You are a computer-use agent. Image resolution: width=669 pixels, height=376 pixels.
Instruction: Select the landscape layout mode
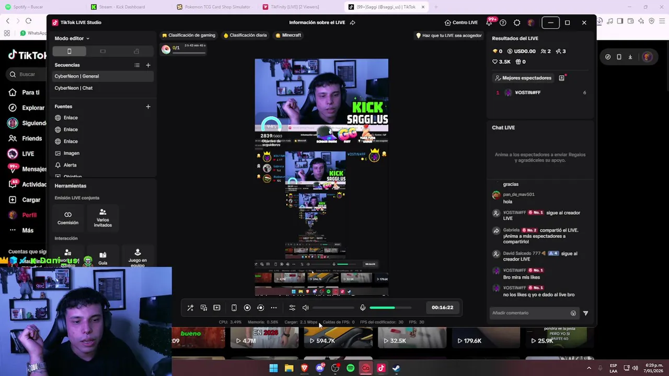[x=102, y=51]
